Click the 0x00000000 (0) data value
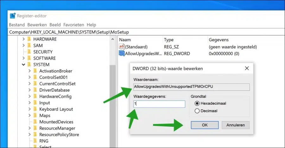 (224, 54)
